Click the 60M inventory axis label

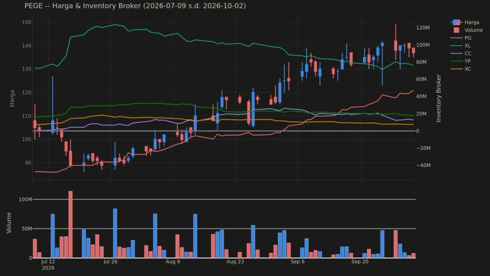422,80
